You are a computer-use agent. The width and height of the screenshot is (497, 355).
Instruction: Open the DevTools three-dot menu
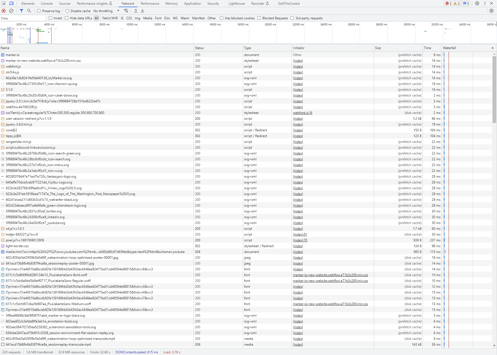pos(485,3)
